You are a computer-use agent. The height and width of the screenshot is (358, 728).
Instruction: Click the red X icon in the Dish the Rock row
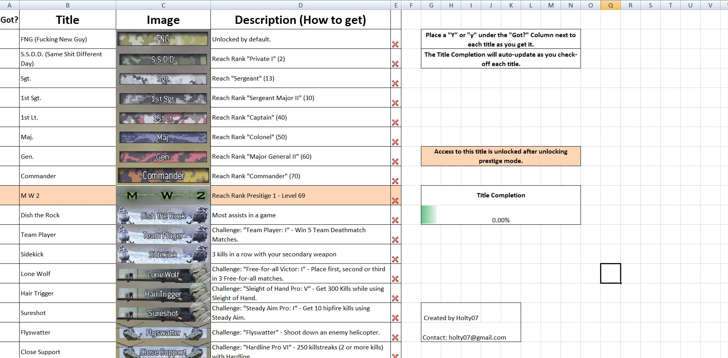click(x=395, y=220)
